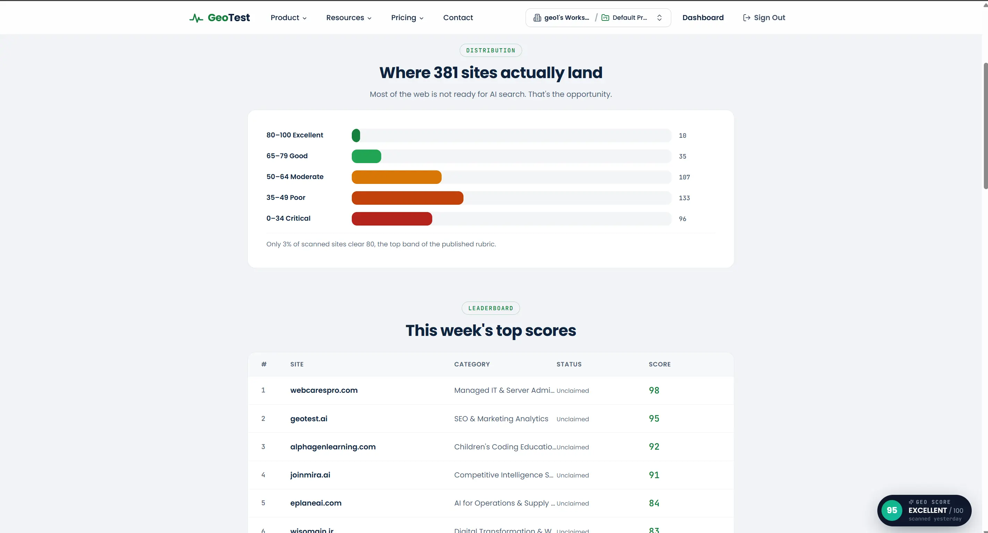Click the count 96 beside Critical bar
Image resolution: width=988 pixels, height=533 pixels.
coord(682,219)
